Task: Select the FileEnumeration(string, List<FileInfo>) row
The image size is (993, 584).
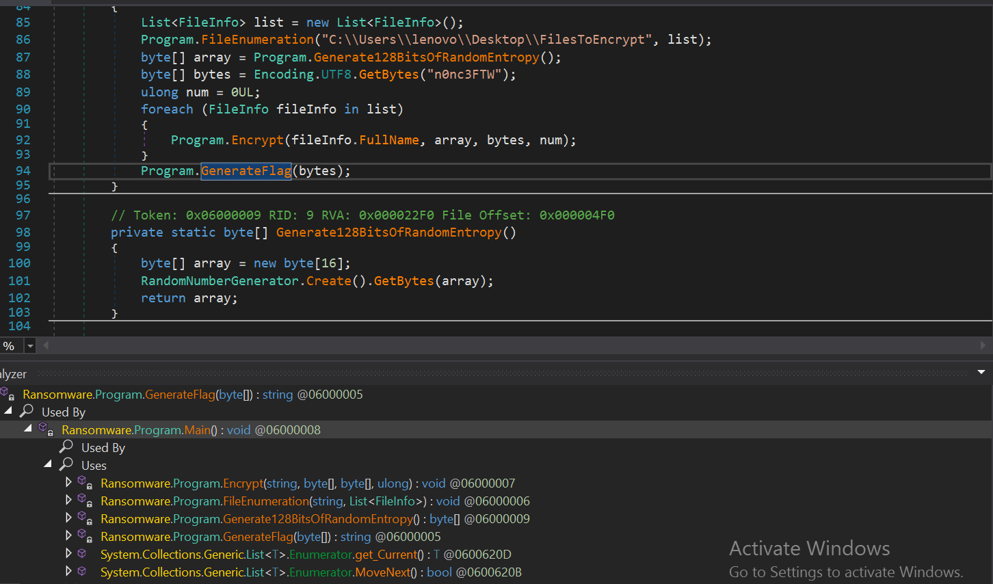Action: pos(315,501)
